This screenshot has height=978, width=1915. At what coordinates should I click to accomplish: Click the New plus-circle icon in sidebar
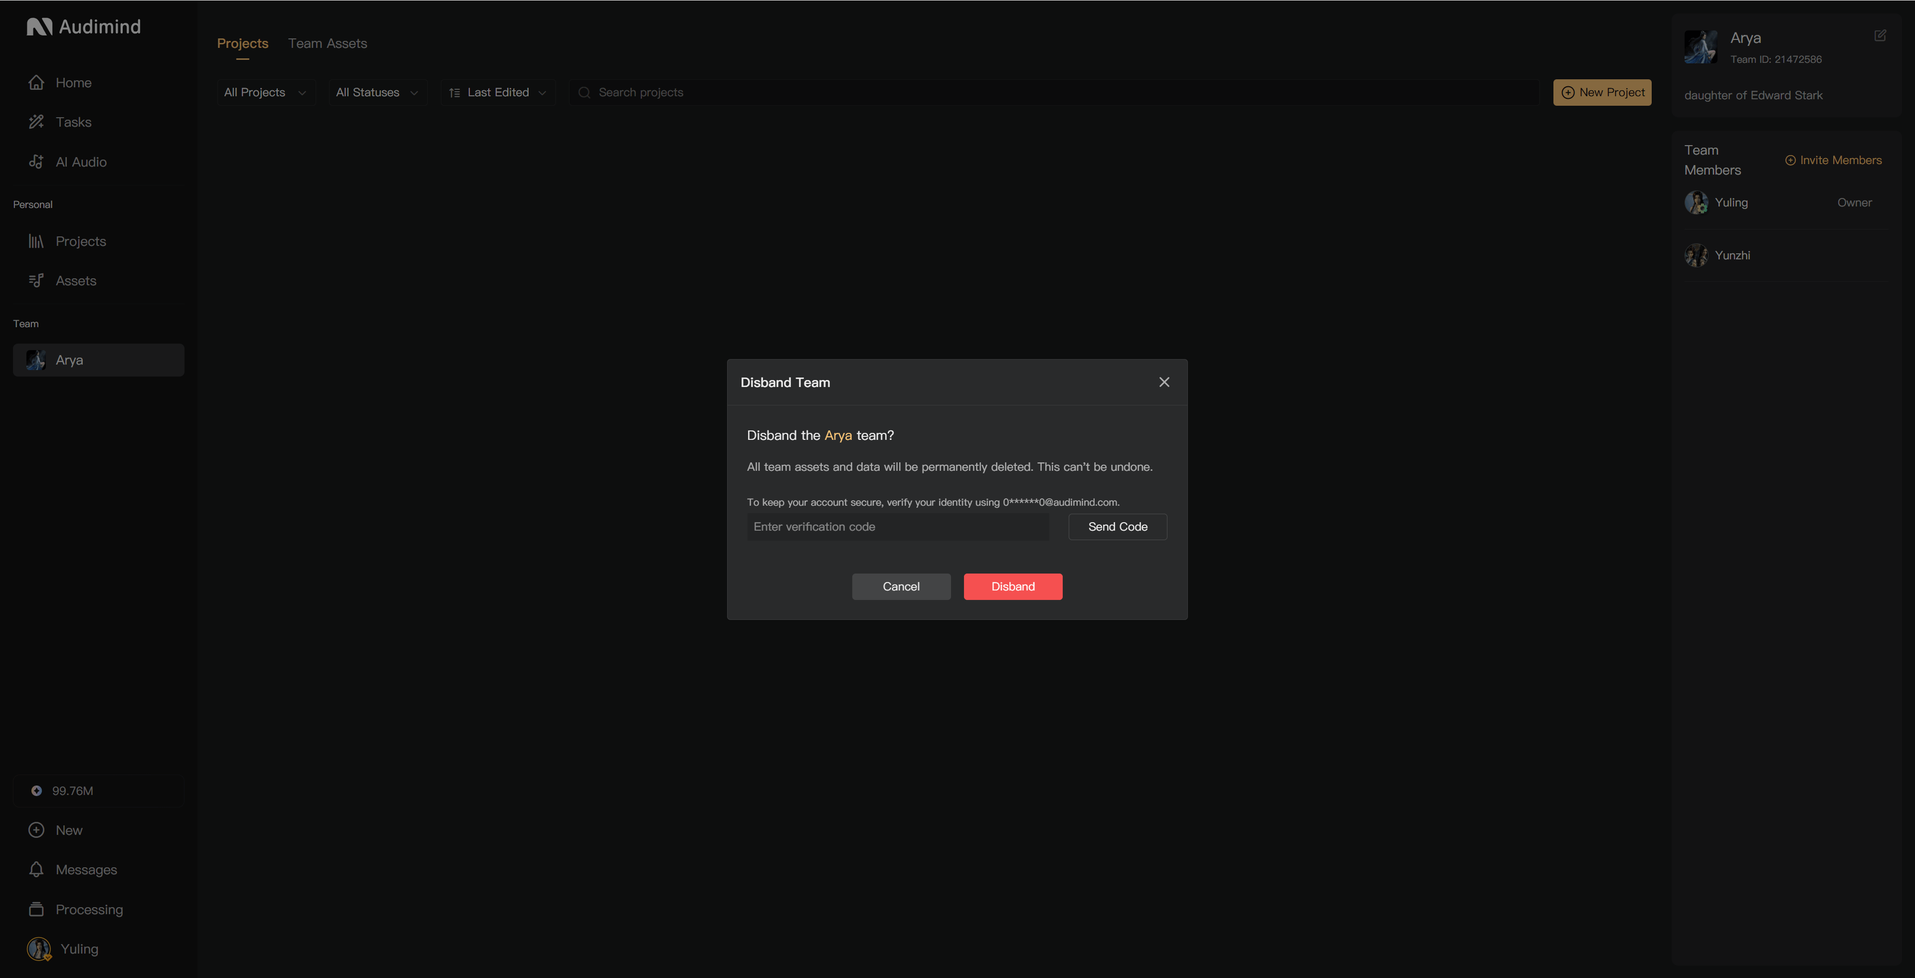click(36, 830)
